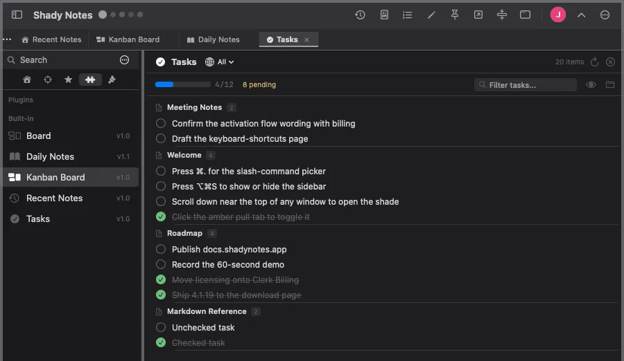Check off Confirm the activation flow wording task
624x361 pixels.
pyautogui.click(x=161, y=123)
